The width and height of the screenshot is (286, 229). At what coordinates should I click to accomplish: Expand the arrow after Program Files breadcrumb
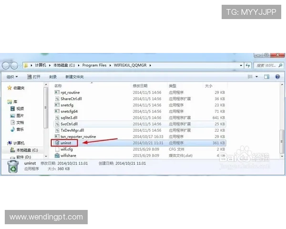110,65
